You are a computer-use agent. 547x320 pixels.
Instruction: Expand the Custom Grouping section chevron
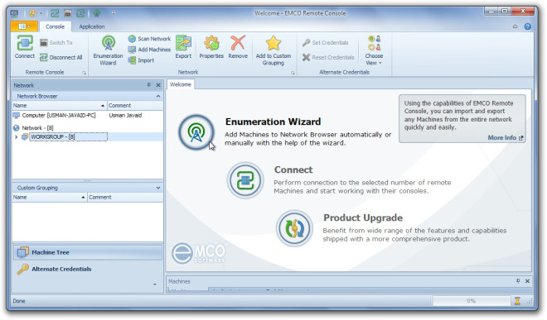point(158,188)
